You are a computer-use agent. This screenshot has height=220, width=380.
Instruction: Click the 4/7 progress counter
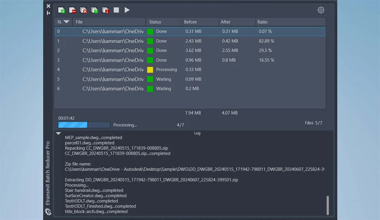point(180,125)
